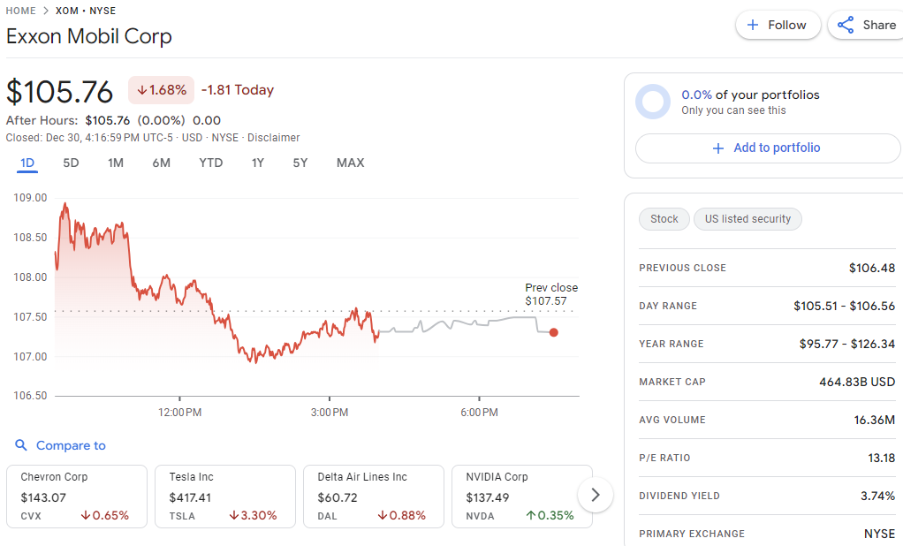Click the CVX 0.65% down indicator

coord(104,515)
